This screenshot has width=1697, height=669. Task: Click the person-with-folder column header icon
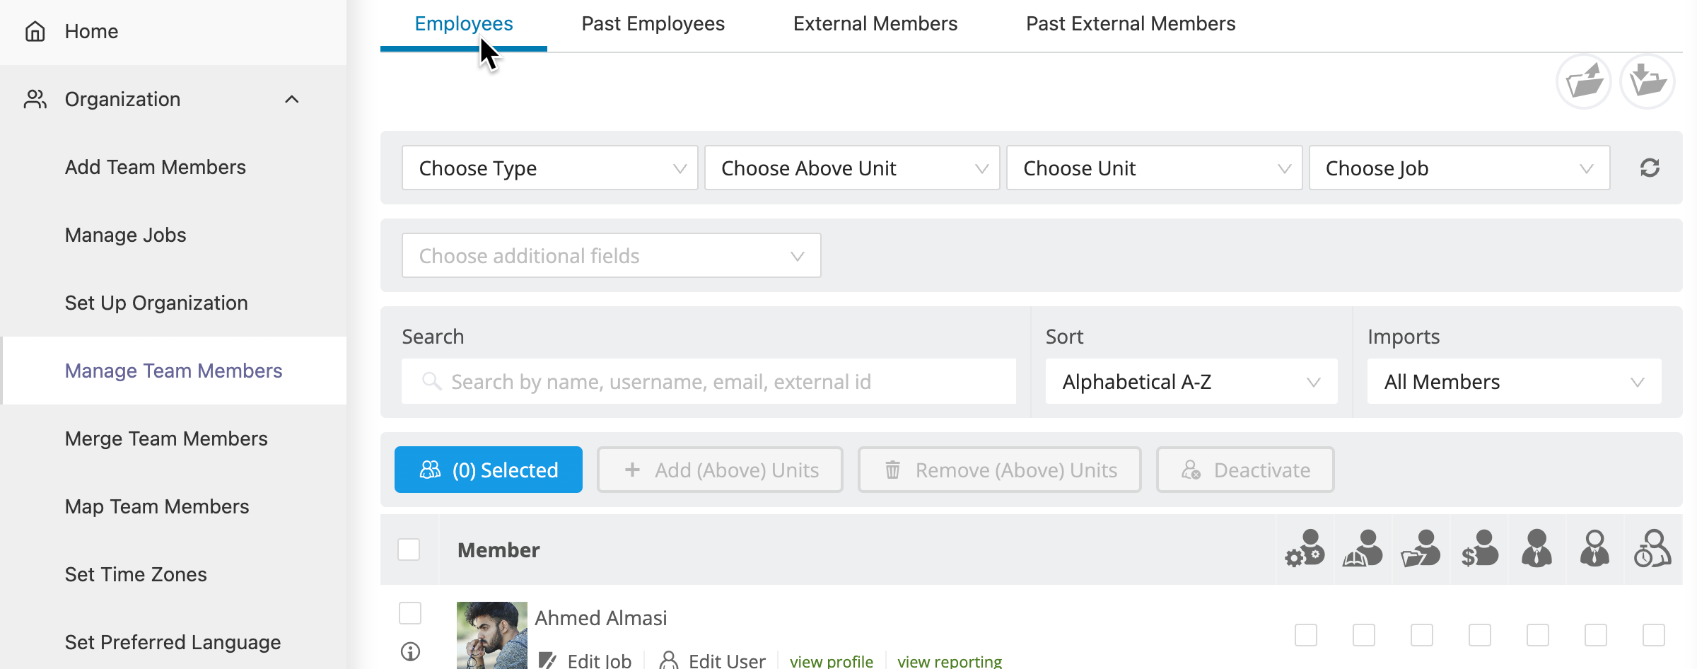tap(1421, 549)
